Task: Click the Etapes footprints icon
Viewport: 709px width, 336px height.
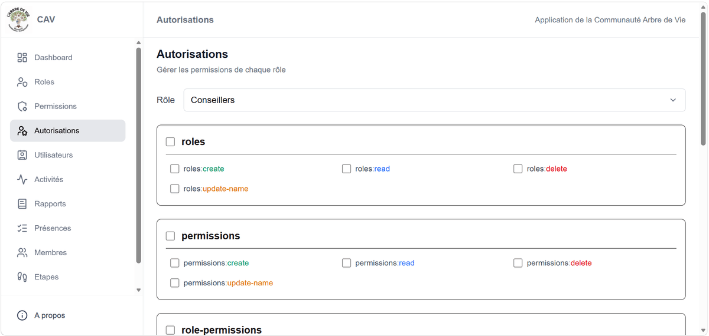Action: [22, 277]
